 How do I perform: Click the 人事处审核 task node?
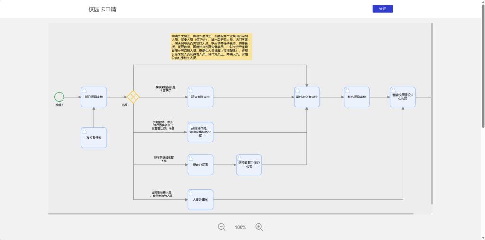click(200, 200)
